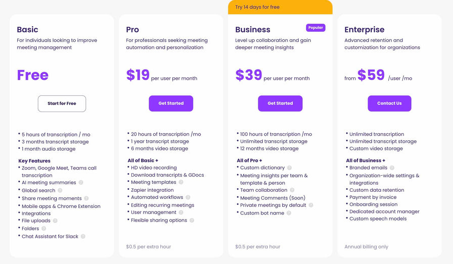Click info icon beside Custom dictionary
Screen dimensions: 453x264
[x=290, y=168]
